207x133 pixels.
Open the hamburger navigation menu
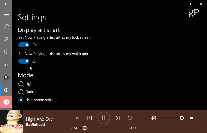coord(6,14)
